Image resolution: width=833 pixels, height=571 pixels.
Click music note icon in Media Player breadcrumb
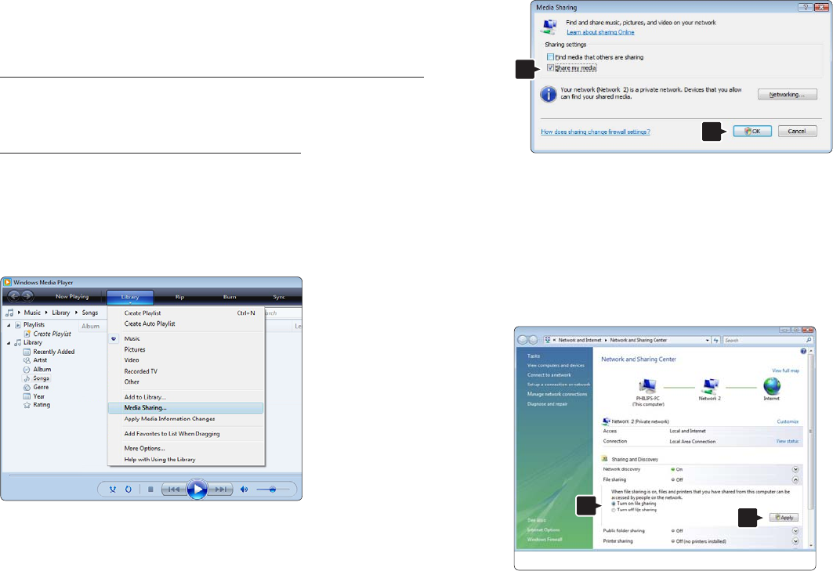[9, 313]
